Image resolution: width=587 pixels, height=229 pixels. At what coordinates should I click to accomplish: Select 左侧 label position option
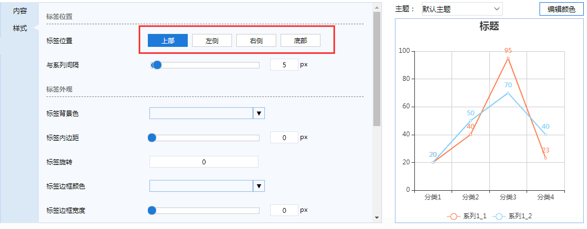pyautogui.click(x=212, y=41)
